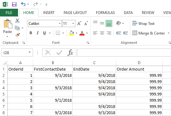
Task: Open the Font dialog launcher
Action: (88, 43)
